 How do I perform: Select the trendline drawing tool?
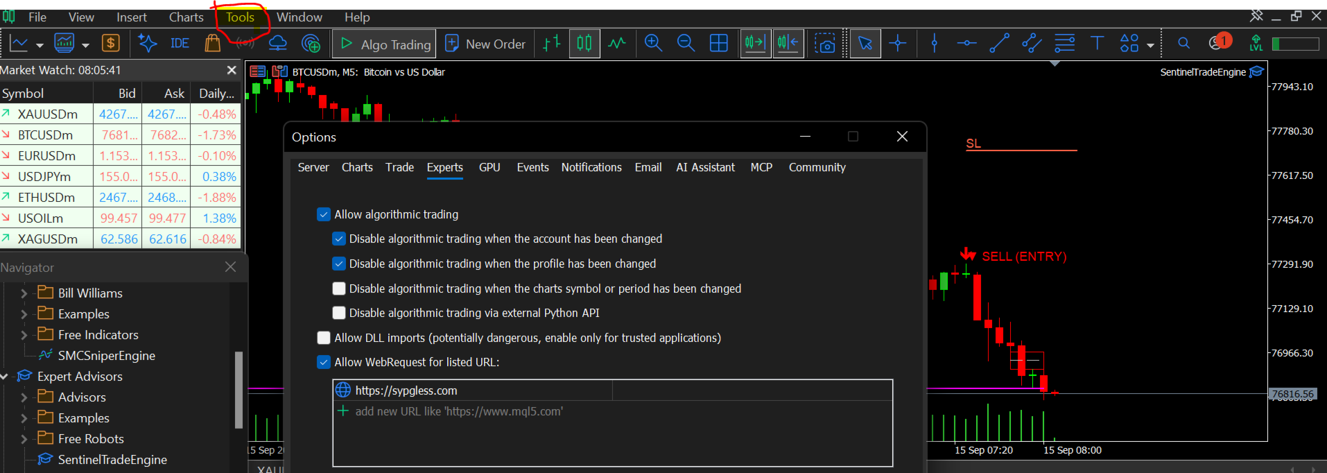(999, 44)
